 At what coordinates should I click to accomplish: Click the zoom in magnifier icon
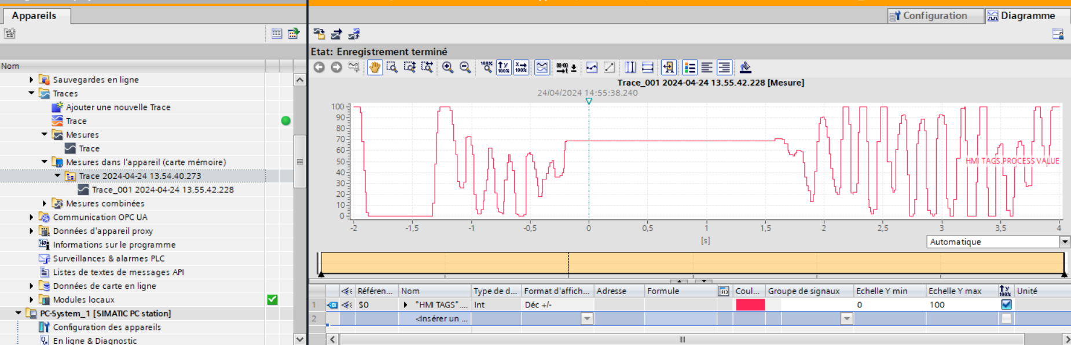[x=448, y=68]
